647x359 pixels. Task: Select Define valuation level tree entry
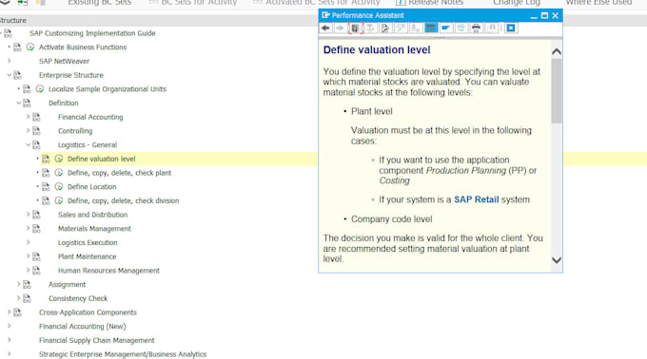pyautogui.click(x=102, y=159)
